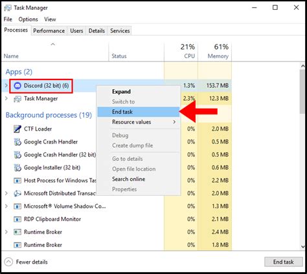Select Search online from context menu

[128, 179]
